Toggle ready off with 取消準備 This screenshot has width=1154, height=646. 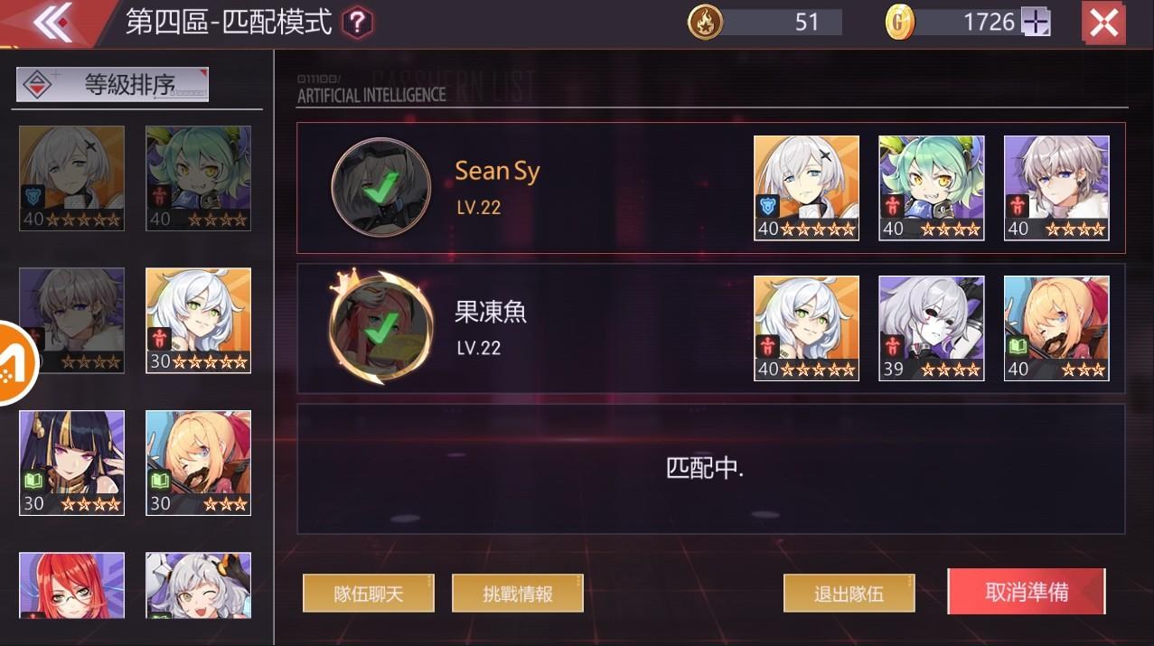[1027, 592]
